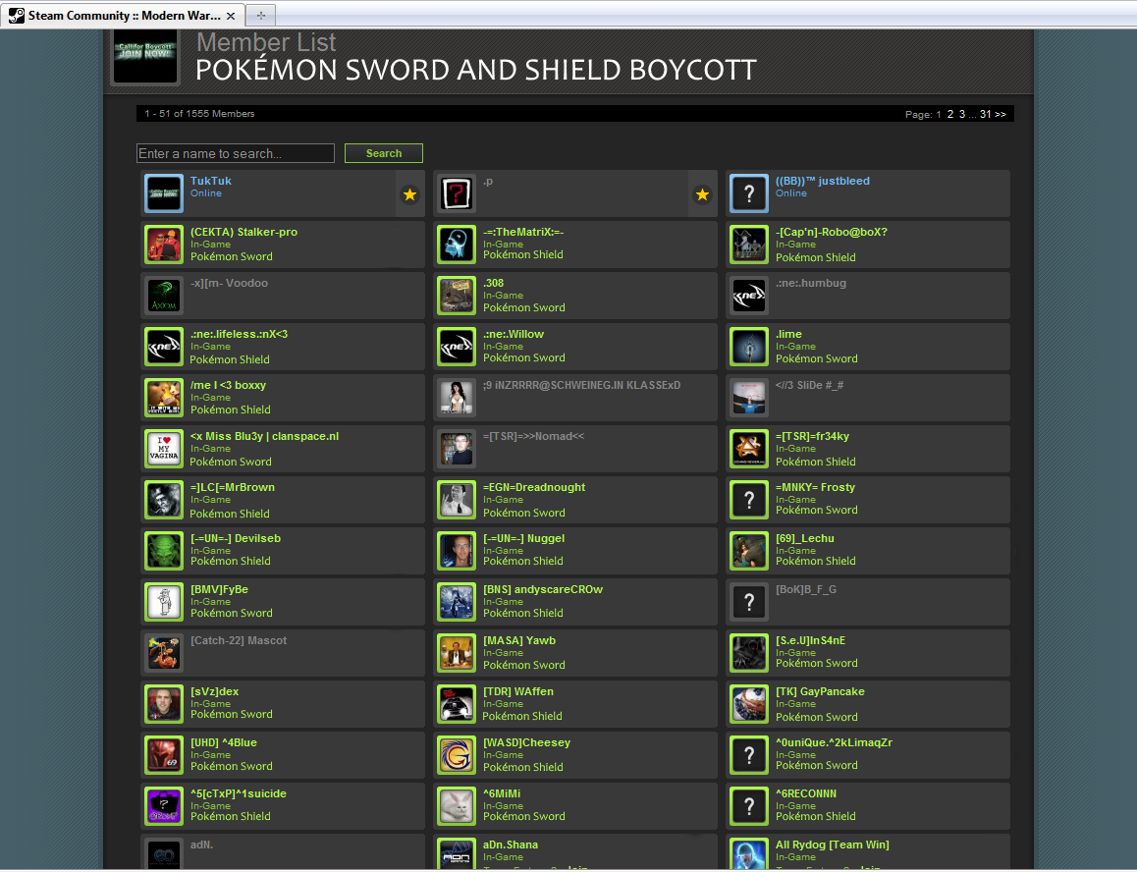This screenshot has width=1137, height=872.
Task: Open -=:TheMatriX:=- avatar
Action: [x=457, y=245]
